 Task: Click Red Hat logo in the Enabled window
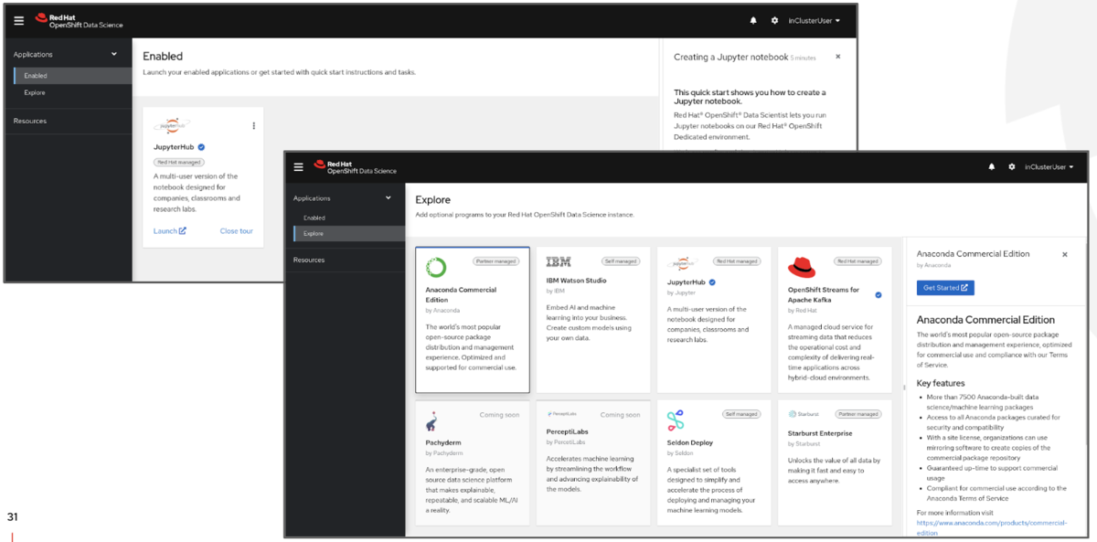coord(79,20)
